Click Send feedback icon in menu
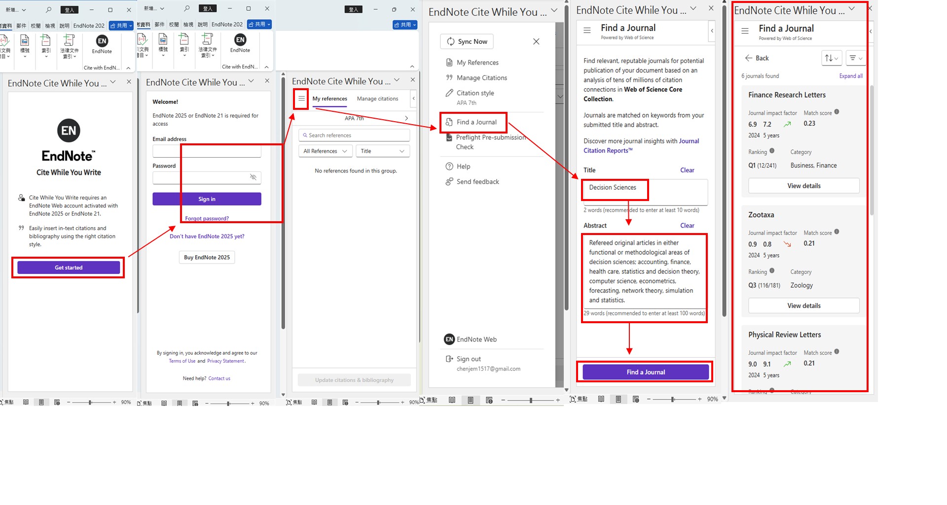Image resolution: width=947 pixels, height=505 pixels. pos(449,182)
